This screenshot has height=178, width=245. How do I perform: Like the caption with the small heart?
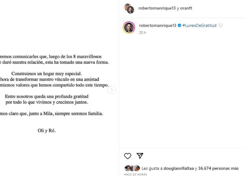(220, 26)
